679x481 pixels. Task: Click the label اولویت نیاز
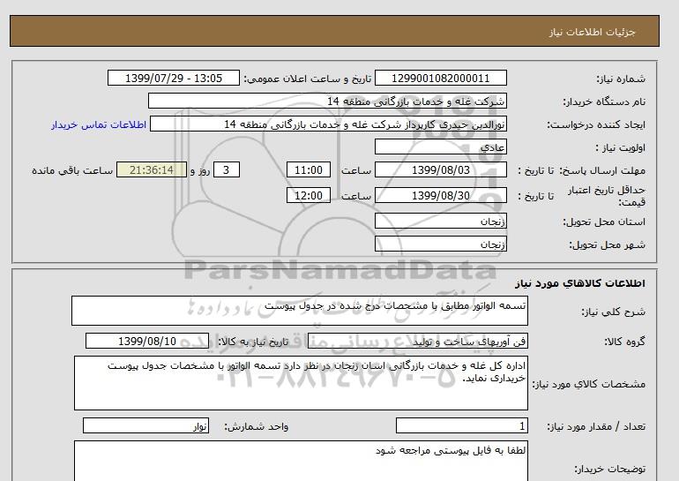[620, 147]
